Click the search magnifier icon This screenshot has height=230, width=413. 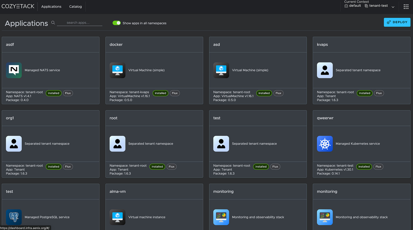[x=53, y=23]
